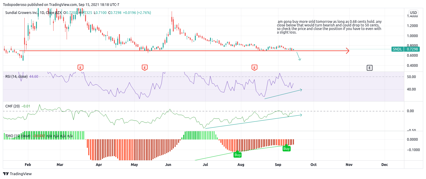Click the May label on the time axis

[x=134, y=164]
